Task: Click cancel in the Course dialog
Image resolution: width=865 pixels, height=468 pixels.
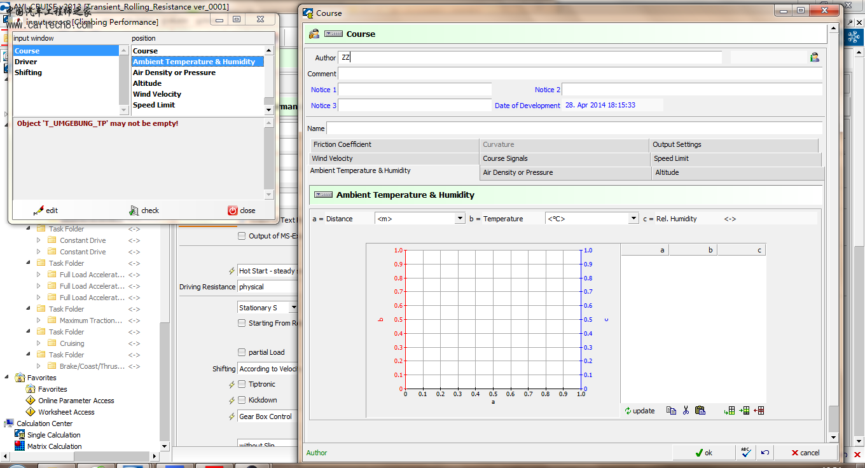Action: (805, 453)
